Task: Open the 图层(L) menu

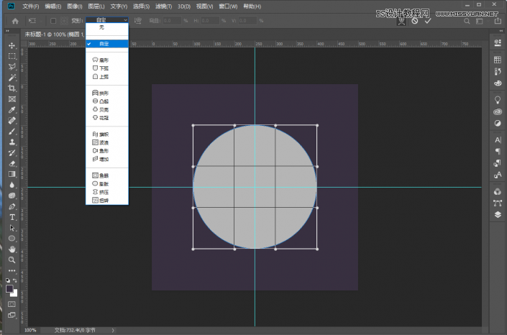Action: point(96,6)
